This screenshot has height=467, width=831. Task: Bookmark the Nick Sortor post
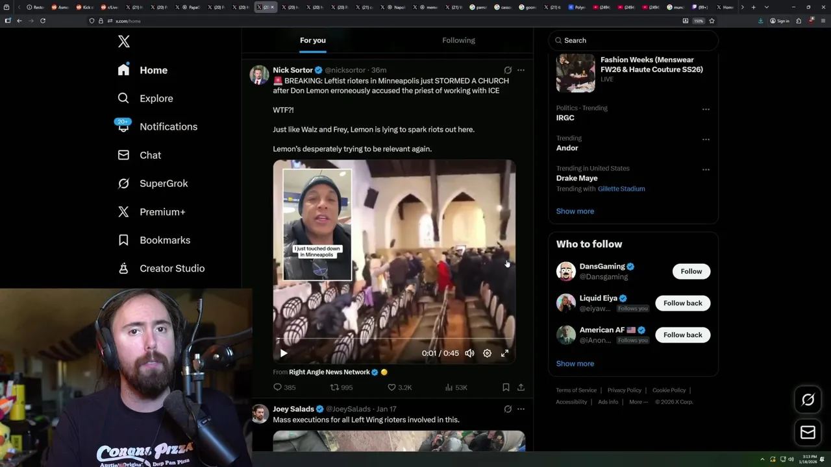506,387
